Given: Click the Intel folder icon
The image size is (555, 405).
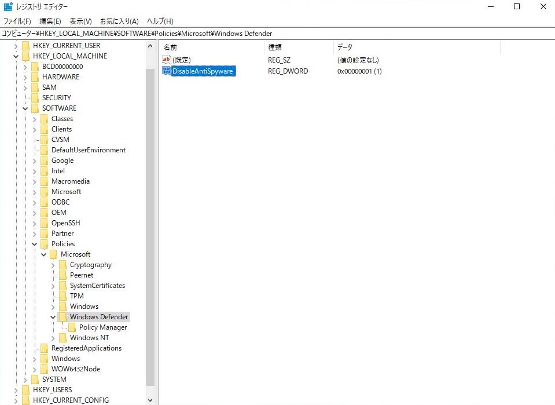Looking at the screenshot, I should point(44,171).
